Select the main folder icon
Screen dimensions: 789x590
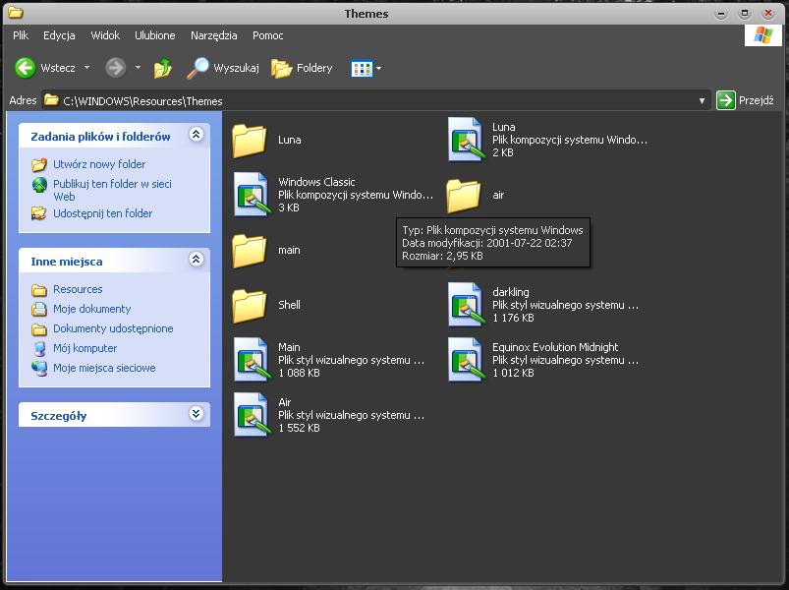249,251
